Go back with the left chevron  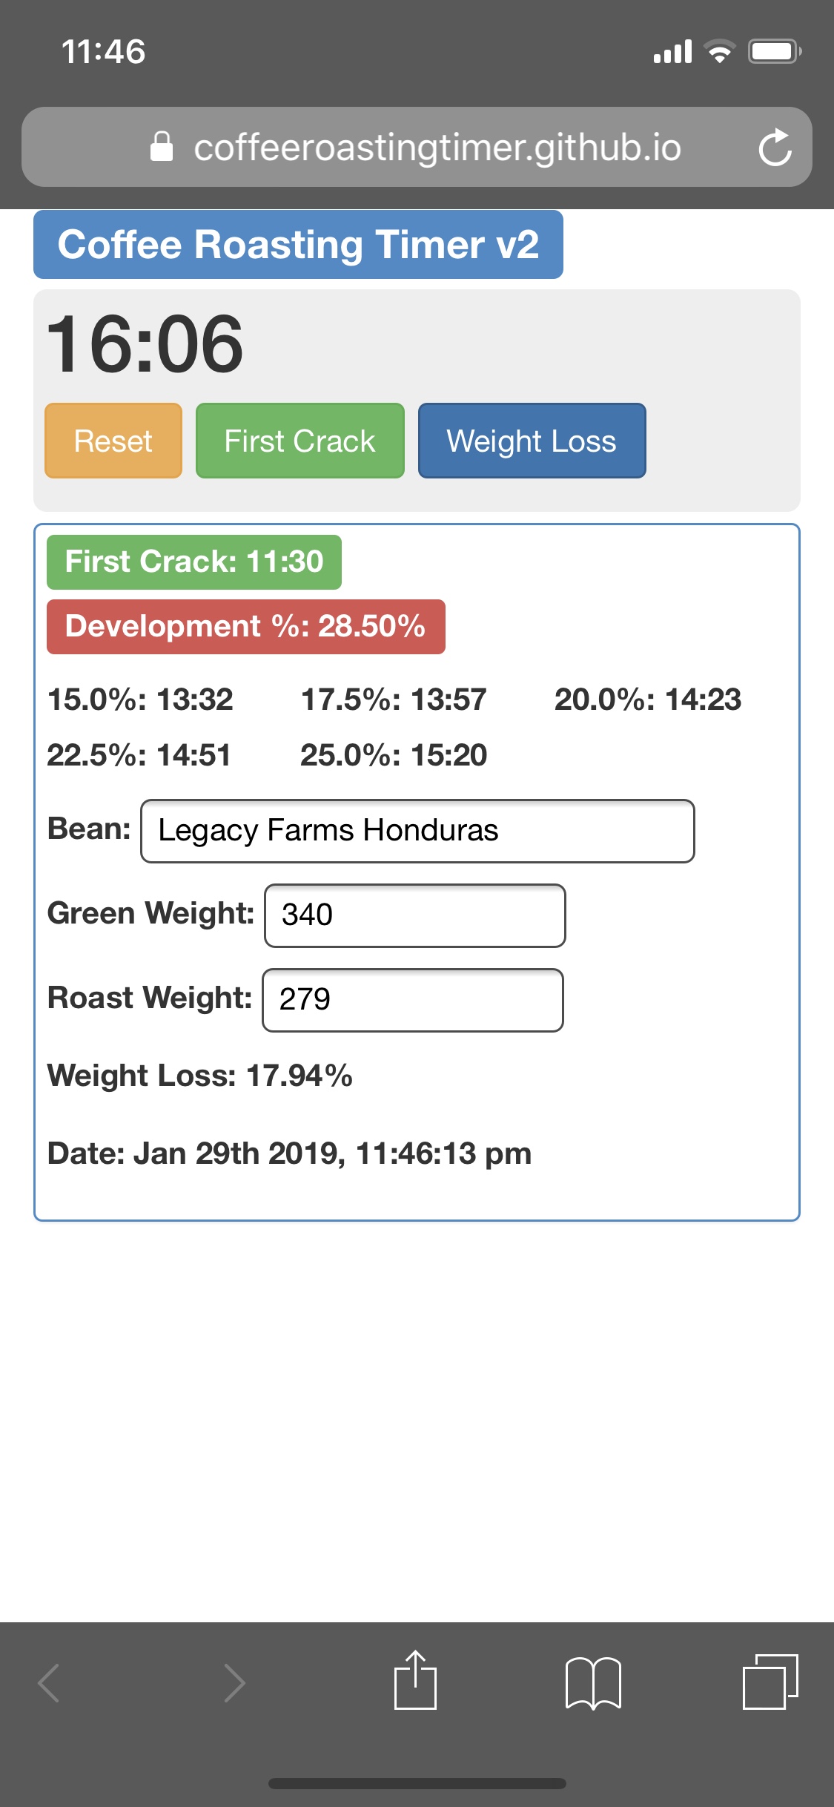pos(49,1682)
